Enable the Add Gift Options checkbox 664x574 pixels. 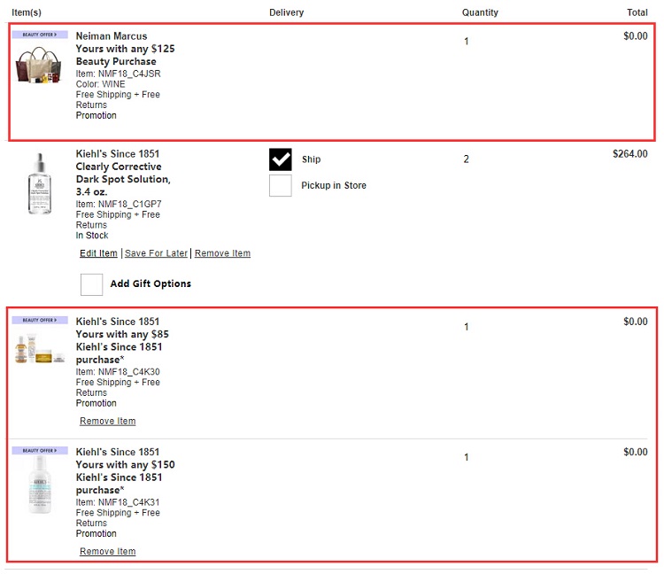point(92,284)
